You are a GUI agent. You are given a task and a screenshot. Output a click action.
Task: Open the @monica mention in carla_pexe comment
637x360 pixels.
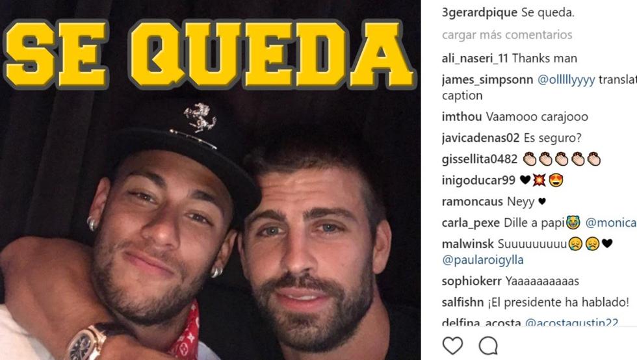pyautogui.click(x=611, y=223)
